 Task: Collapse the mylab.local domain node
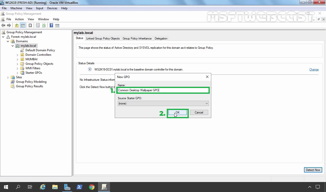pos(12,45)
